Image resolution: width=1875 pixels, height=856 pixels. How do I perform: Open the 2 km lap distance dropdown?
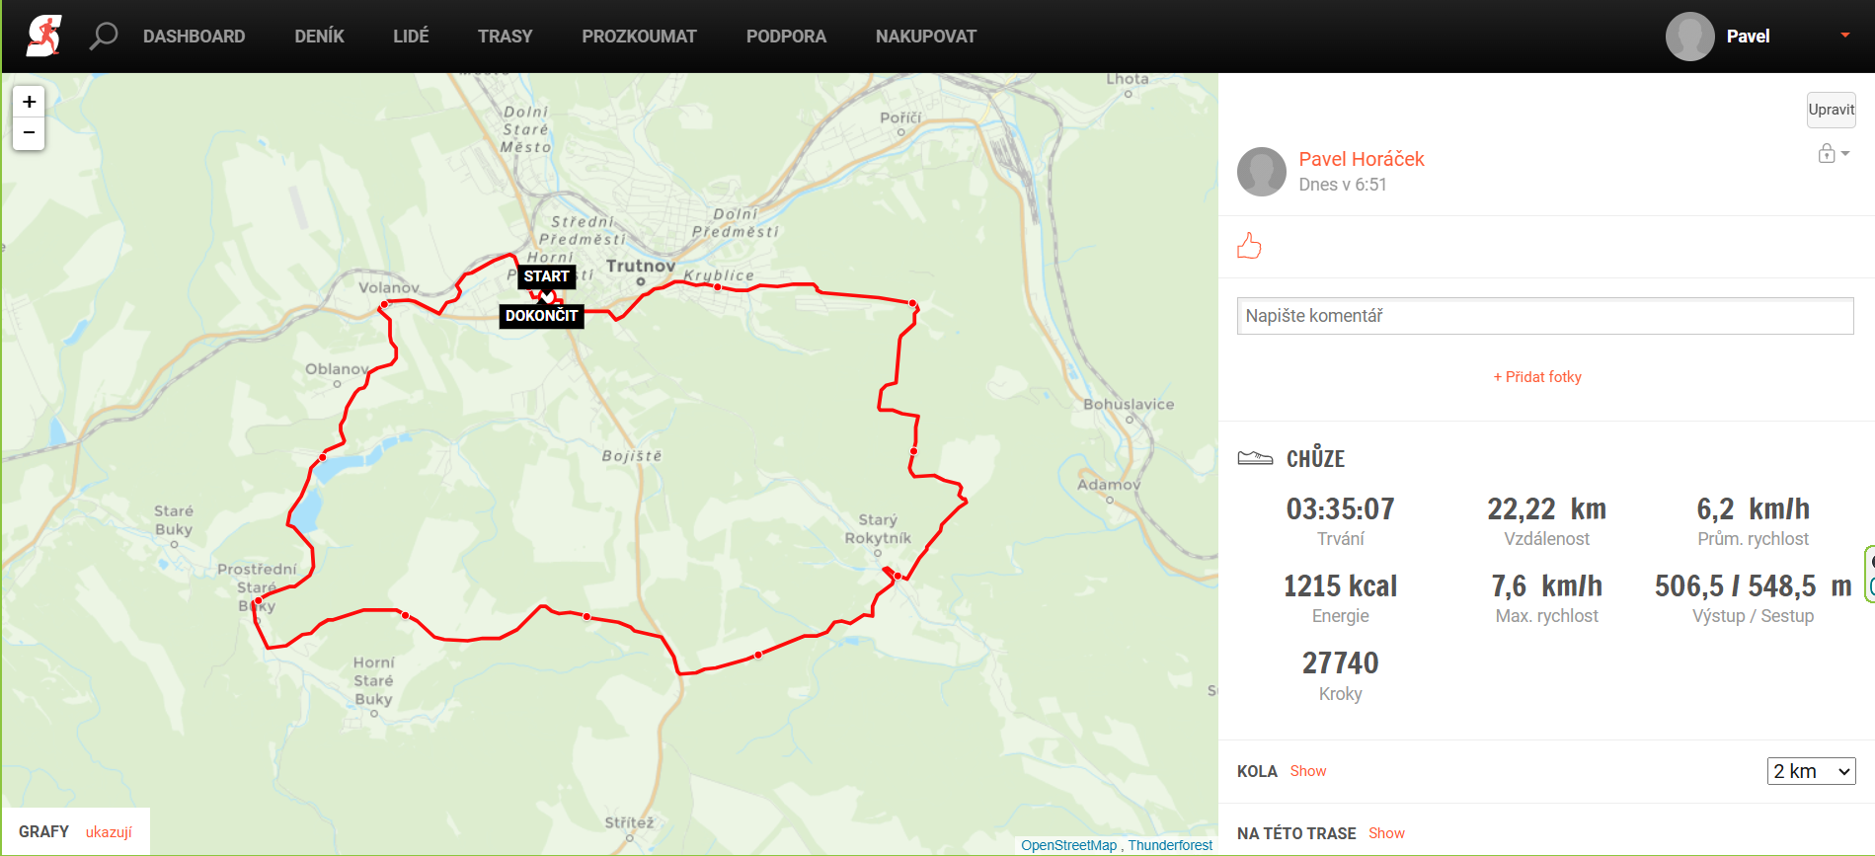tap(1811, 771)
